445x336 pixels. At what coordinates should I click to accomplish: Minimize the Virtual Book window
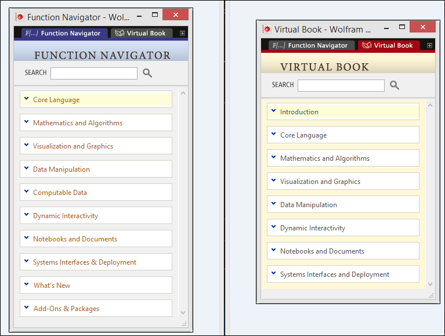pos(386,28)
